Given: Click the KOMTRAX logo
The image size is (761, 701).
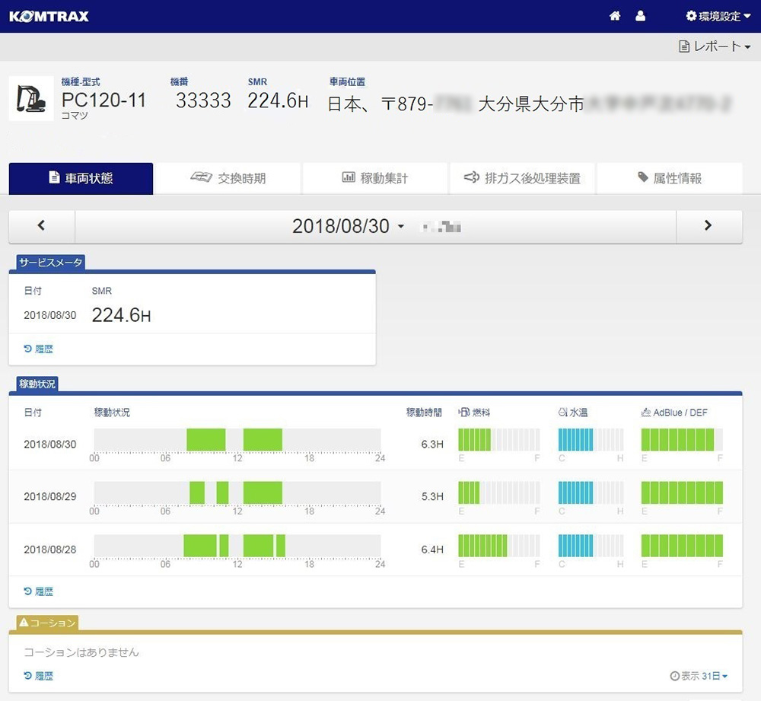Looking at the screenshot, I should click(x=49, y=16).
